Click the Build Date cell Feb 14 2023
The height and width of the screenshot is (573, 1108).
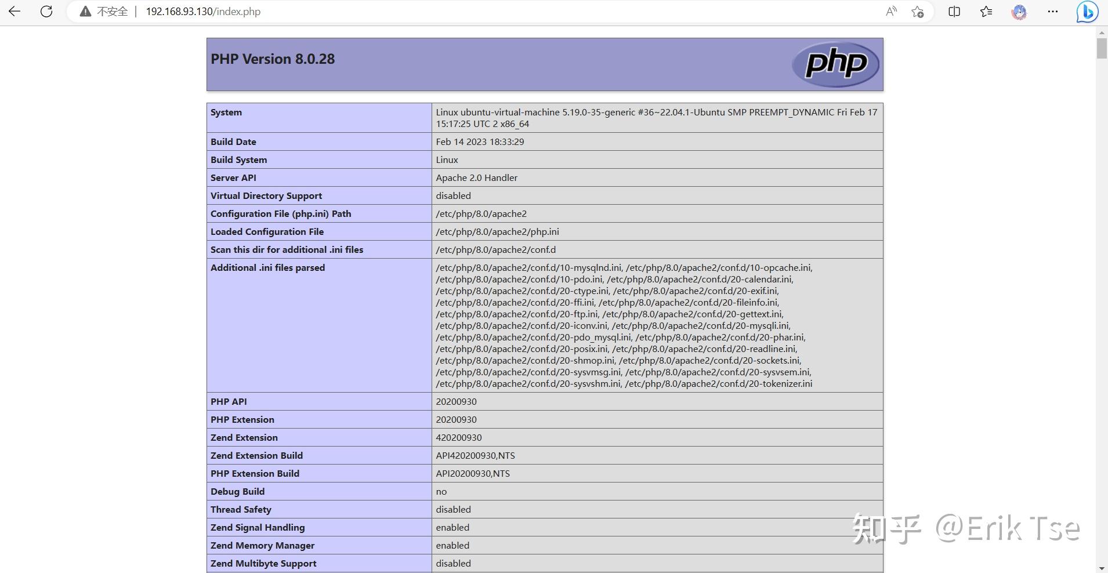[480, 142]
